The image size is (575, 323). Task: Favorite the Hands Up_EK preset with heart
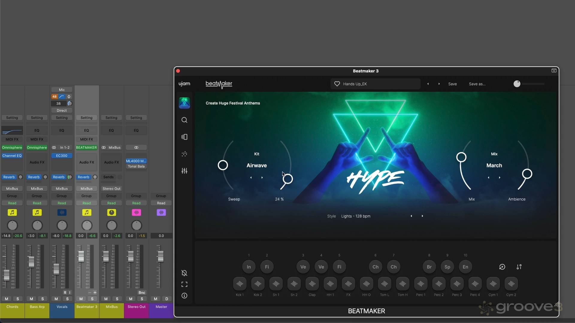[x=337, y=84]
